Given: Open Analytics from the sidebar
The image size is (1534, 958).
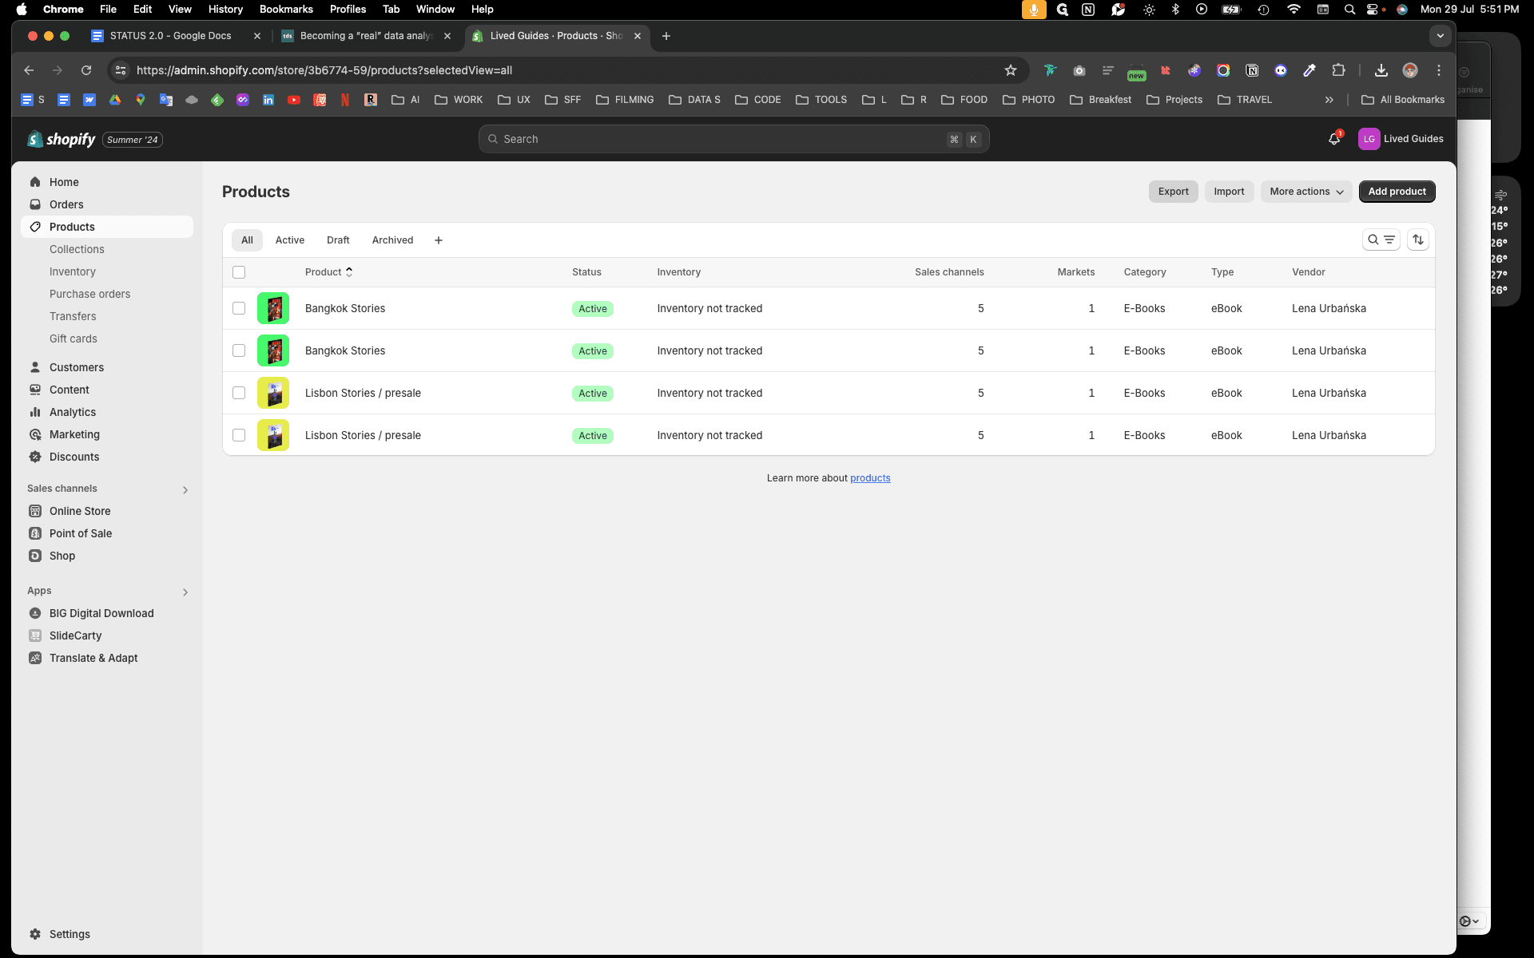Looking at the screenshot, I should point(73,412).
